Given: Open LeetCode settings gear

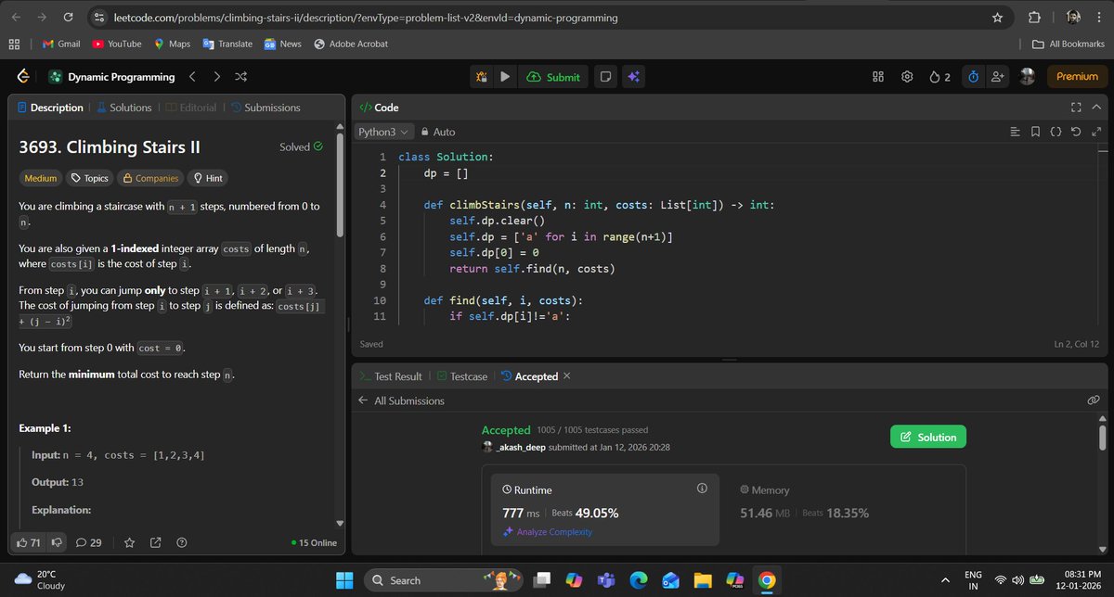Looking at the screenshot, I should (908, 77).
